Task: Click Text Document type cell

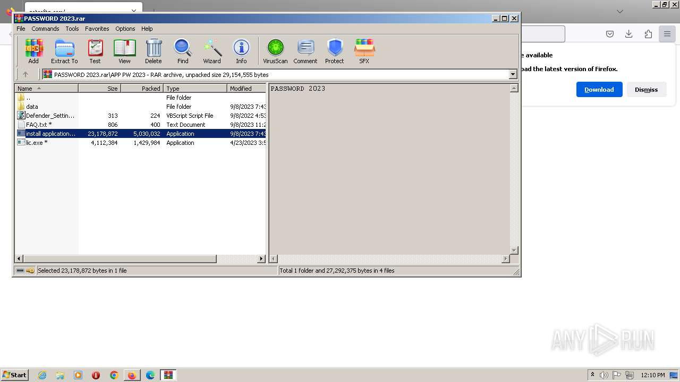Action: tap(185, 125)
